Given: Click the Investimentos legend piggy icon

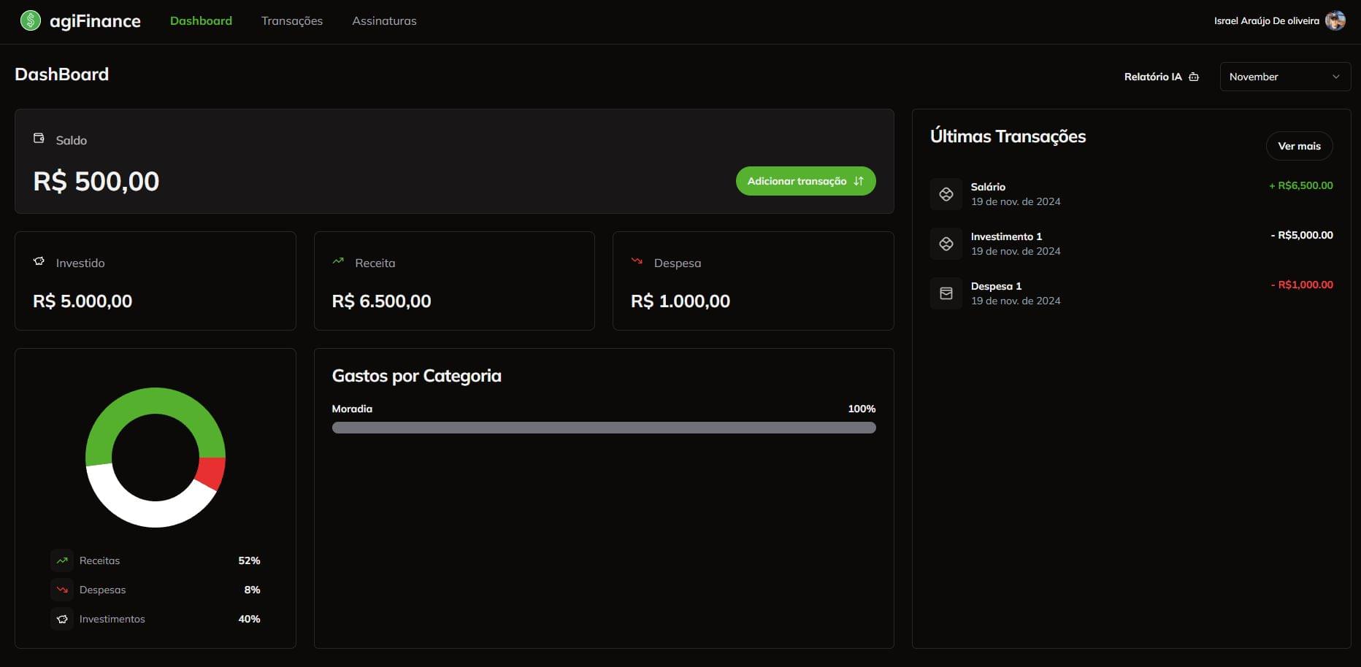Looking at the screenshot, I should tap(62, 619).
